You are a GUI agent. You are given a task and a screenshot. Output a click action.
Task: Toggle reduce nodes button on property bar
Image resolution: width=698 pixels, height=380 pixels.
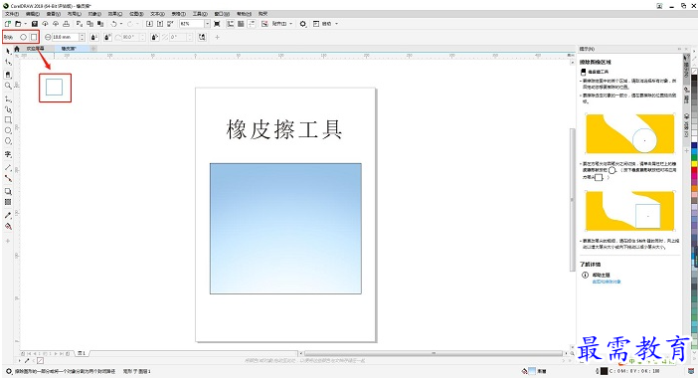pyautogui.click(x=202, y=37)
